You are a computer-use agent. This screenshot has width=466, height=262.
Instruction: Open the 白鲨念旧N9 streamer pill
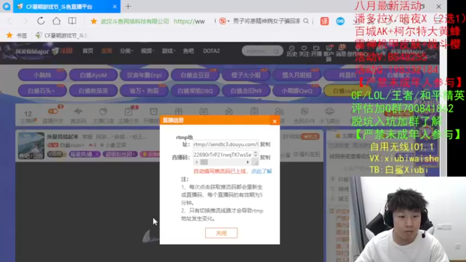pyautogui.click(x=246, y=91)
